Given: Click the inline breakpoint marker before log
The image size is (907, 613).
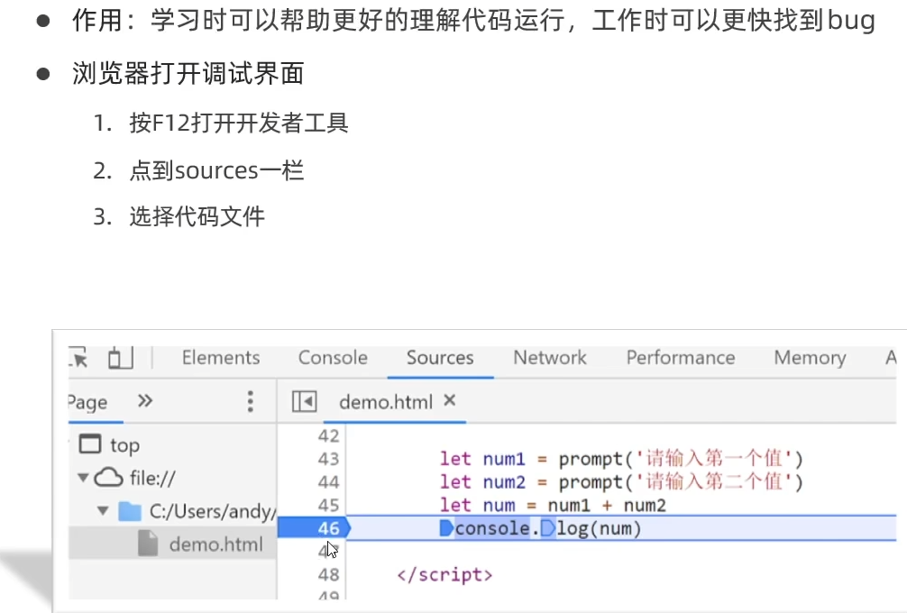Looking at the screenshot, I should pos(548,528).
